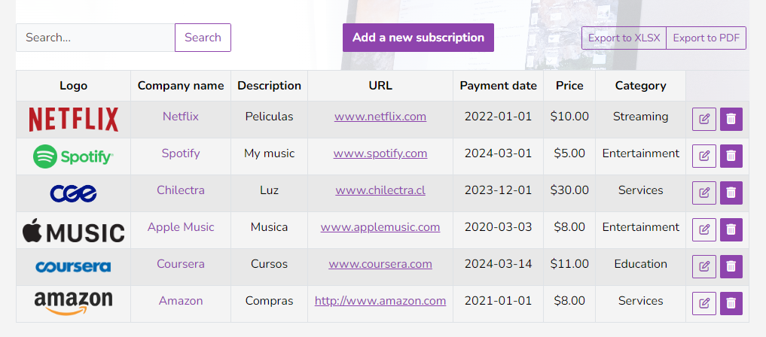Click Add a new subscription
The image size is (766, 337).
point(418,38)
